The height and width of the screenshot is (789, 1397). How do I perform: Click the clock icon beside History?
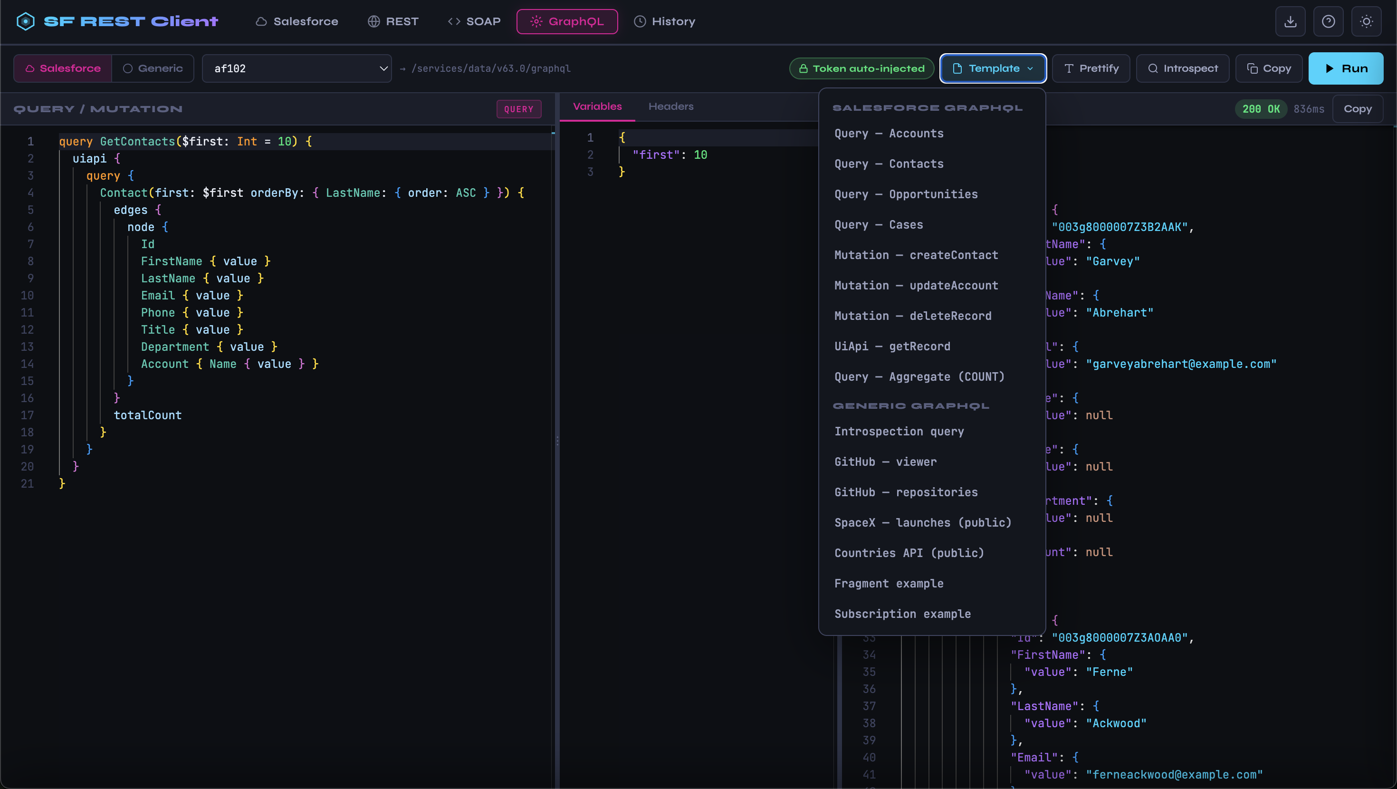(x=640, y=21)
